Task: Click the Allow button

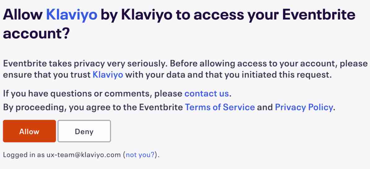Action: (29, 131)
